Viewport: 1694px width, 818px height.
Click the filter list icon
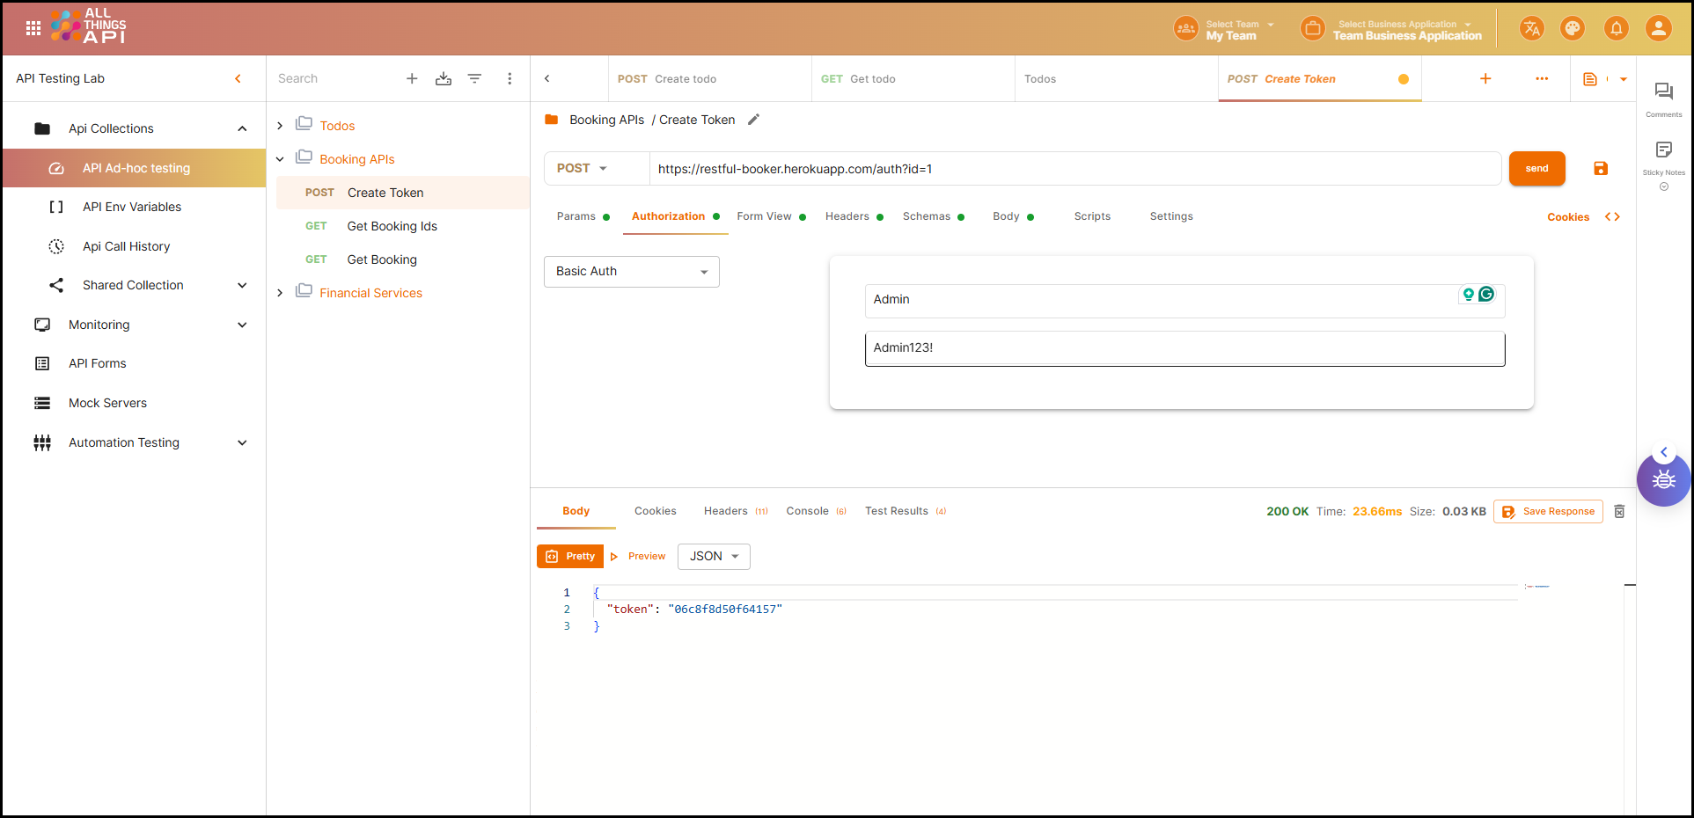[x=474, y=79]
